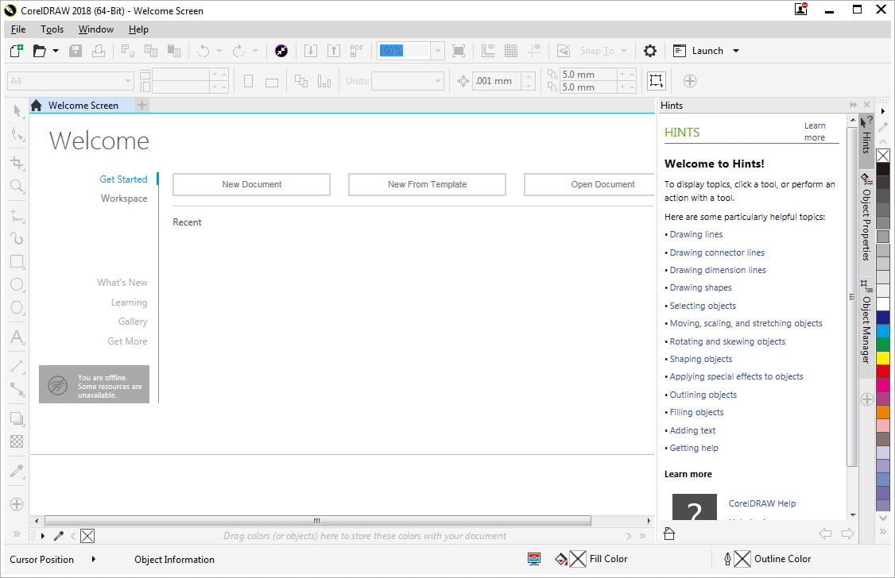Open the A4 page size dropdown
895x578 pixels.
[x=128, y=81]
